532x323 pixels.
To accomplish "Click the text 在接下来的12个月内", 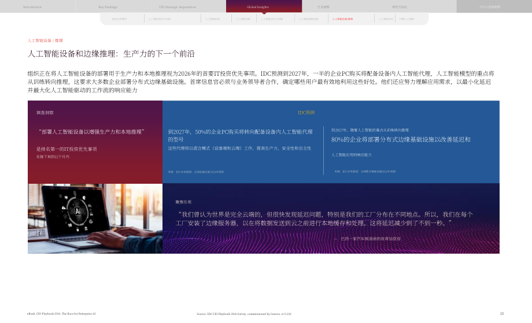I will point(53,157).
